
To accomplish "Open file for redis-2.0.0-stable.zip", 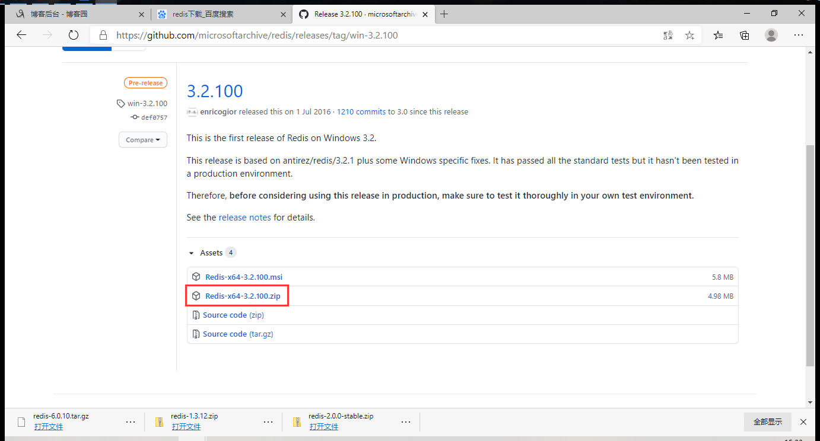I will pos(324,427).
